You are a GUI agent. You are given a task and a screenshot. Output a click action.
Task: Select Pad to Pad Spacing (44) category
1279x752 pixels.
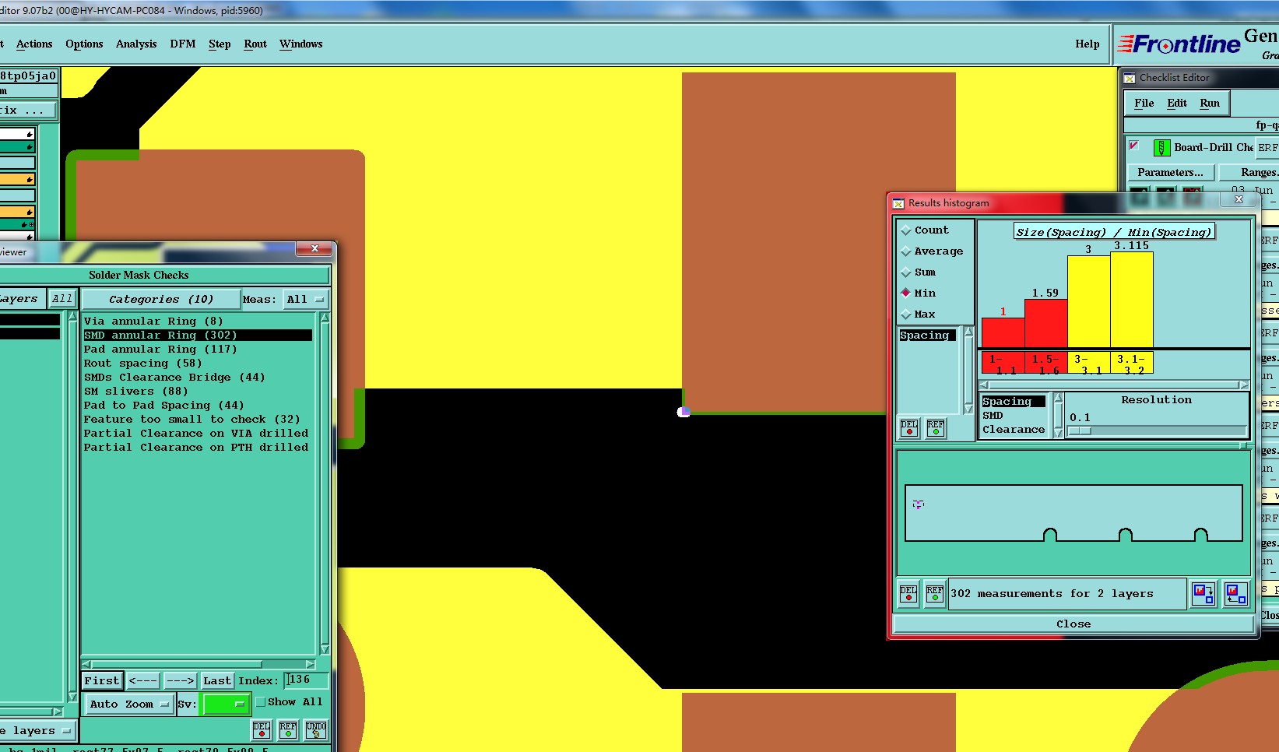(164, 406)
